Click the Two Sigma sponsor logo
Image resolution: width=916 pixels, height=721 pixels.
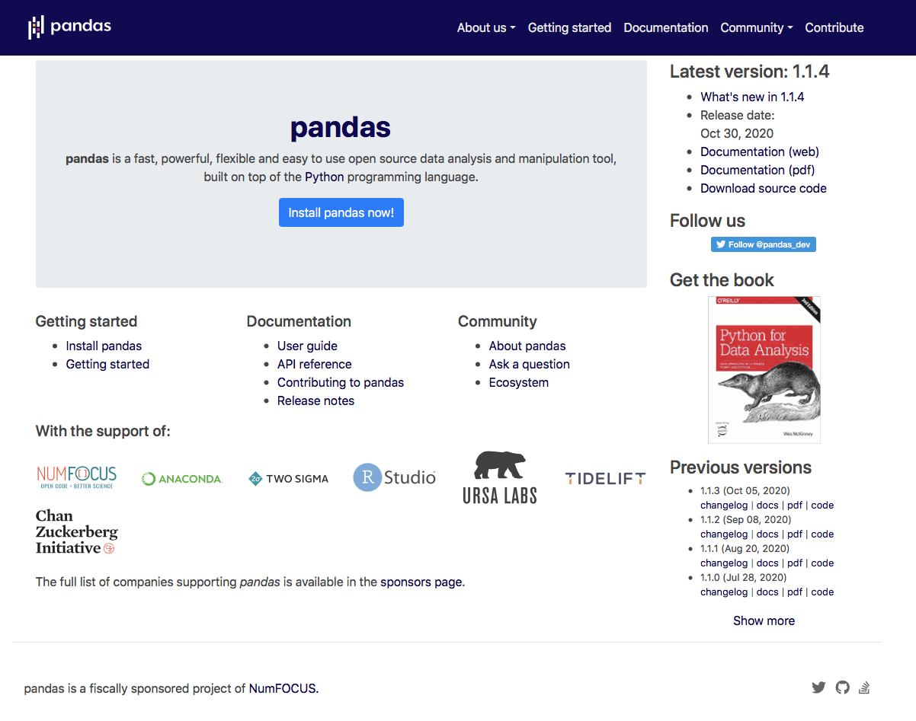pos(289,479)
